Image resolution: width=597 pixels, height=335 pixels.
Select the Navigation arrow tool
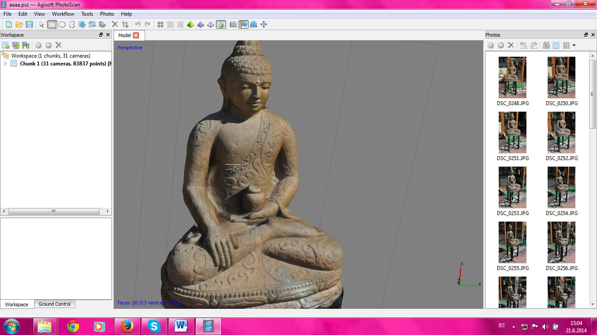click(x=42, y=24)
